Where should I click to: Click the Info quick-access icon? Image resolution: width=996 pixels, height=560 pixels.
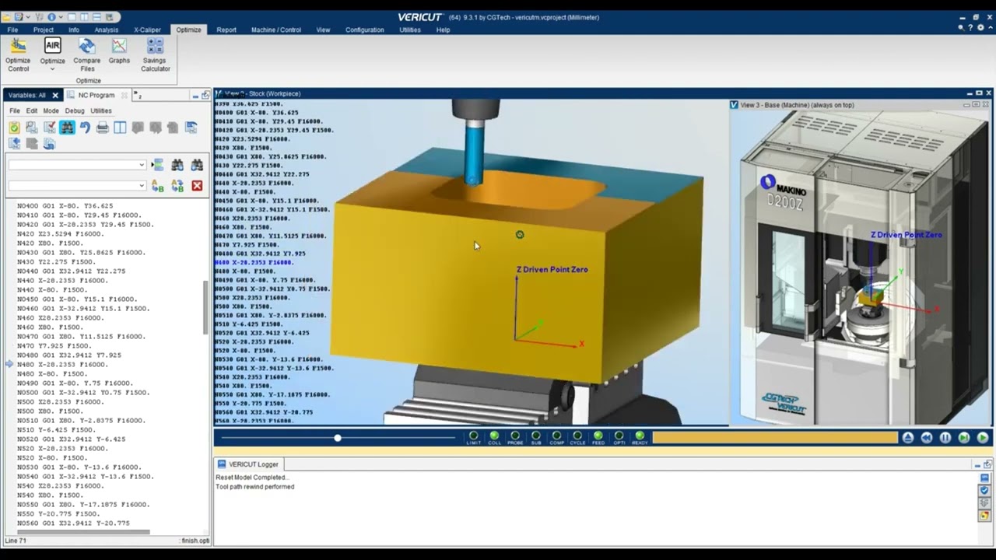pos(51,17)
